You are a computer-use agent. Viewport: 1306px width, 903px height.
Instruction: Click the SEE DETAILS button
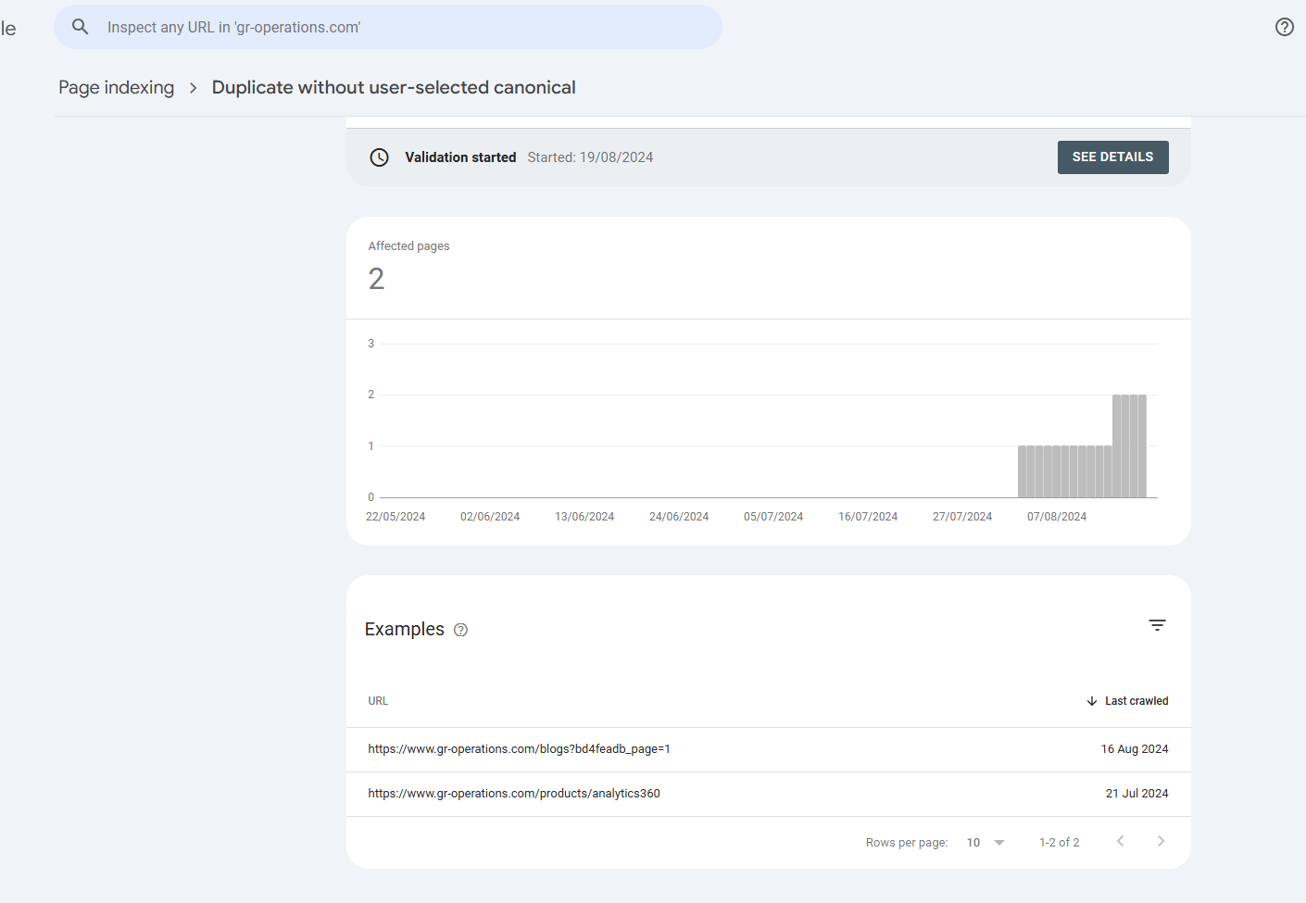[x=1112, y=157]
